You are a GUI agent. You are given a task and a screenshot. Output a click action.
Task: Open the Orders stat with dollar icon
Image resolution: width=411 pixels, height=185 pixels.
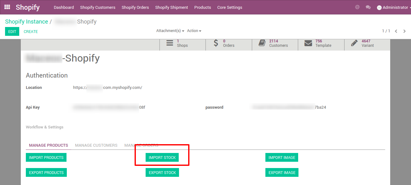click(x=229, y=43)
